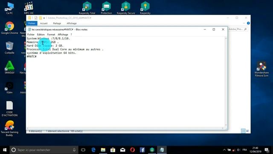Open the MPC-HC desktop shortcut
273x154 pixels.
[29, 9]
